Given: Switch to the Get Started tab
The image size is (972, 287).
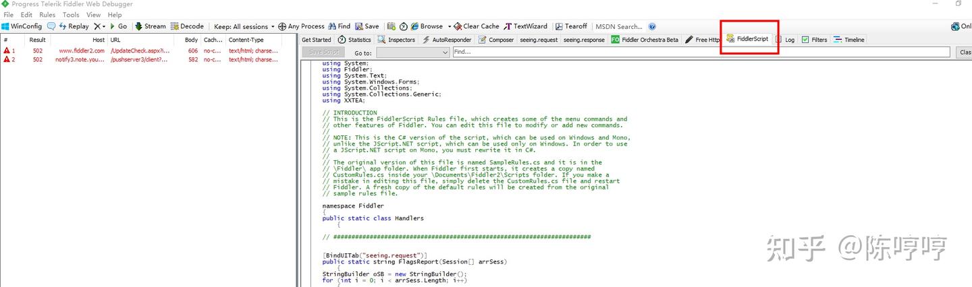Looking at the screenshot, I should coord(316,40).
